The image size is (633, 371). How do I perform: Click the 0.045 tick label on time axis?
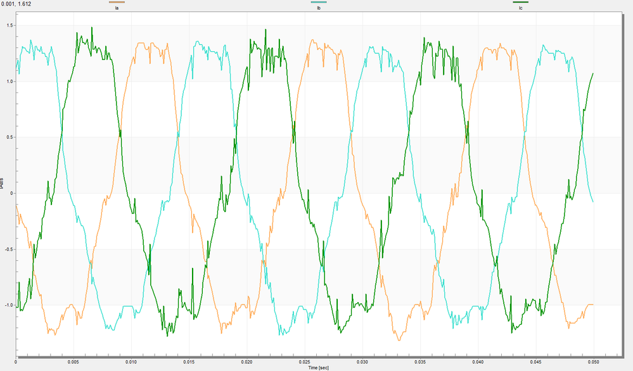pyautogui.click(x=535, y=362)
